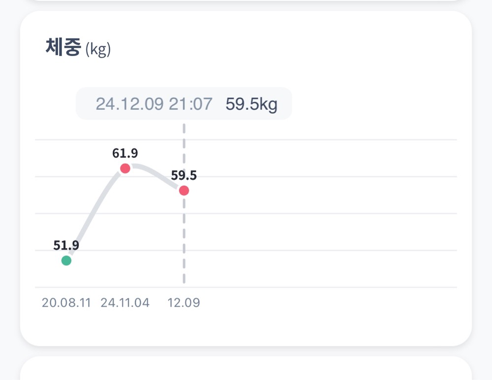Viewport: 492px width, 380px height.
Task: Tap the green 51.9 data point
Action: coord(66,261)
